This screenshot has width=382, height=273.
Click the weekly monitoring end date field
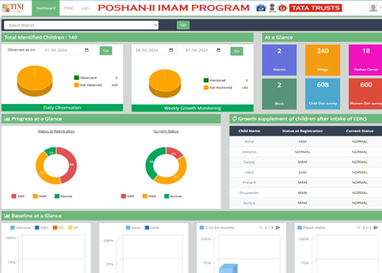(203, 50)
